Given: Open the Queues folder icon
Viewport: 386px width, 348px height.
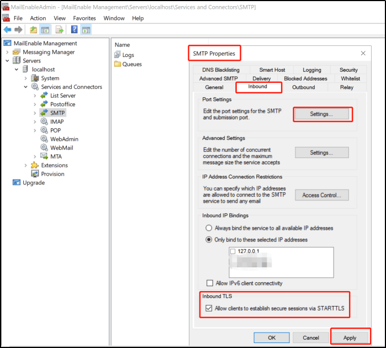Looking at the screenshot, I should pos(118,64).
